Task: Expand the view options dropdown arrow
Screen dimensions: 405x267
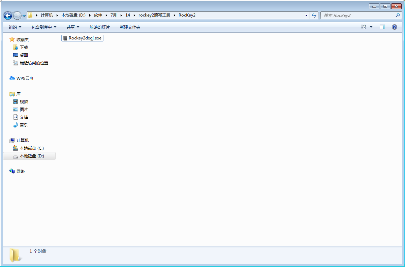Action: (x=371, y=27)
